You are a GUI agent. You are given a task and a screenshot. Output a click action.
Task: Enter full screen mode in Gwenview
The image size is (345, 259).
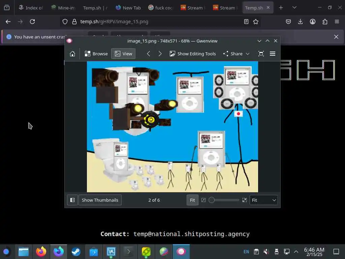pos(261,54)
